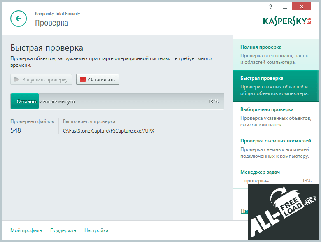This screenshot has height=242, width=321.
Task: Click the scan progress bar at 13 %
Action: [x=117, y=101]
